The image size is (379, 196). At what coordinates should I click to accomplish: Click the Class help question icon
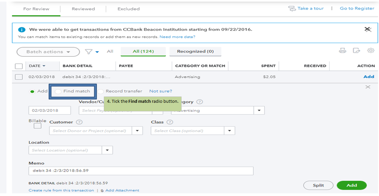tap(170, 122)
